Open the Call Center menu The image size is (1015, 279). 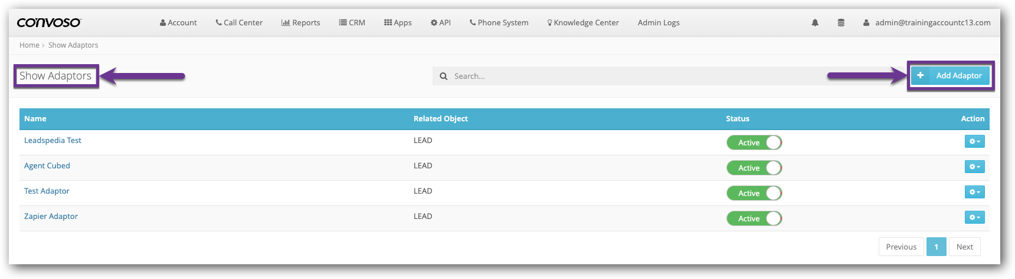[x=239, y=23]
